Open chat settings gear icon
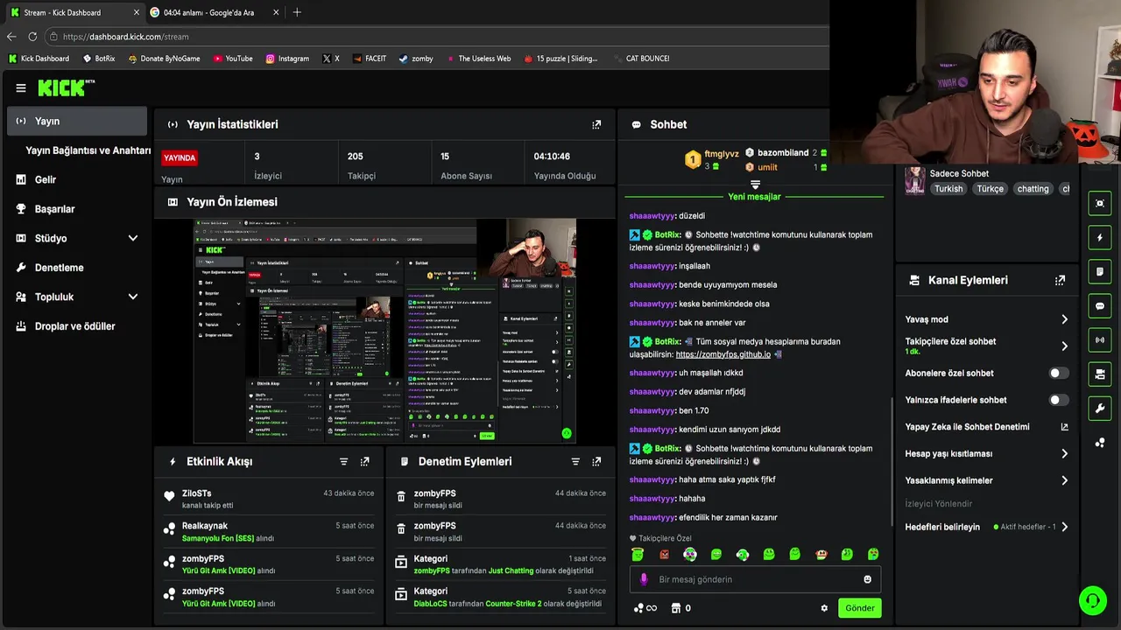The height and width of the screenshot is (630, 1121). tap(824, 608)
